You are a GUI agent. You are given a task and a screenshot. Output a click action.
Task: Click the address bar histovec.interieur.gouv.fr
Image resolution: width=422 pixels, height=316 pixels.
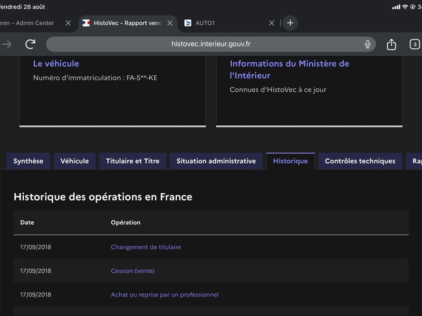[x=210, y=44]
